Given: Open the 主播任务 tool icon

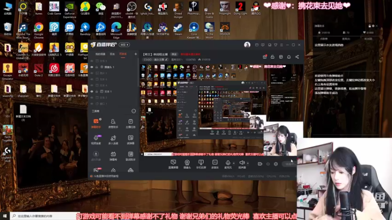Looking at the screenshot, I should (130, 123).
